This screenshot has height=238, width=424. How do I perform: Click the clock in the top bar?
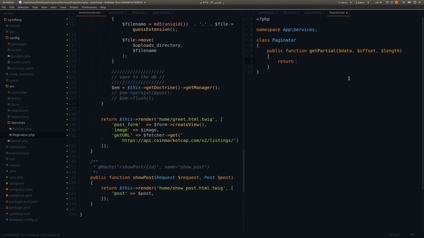(x=212, y=2)
